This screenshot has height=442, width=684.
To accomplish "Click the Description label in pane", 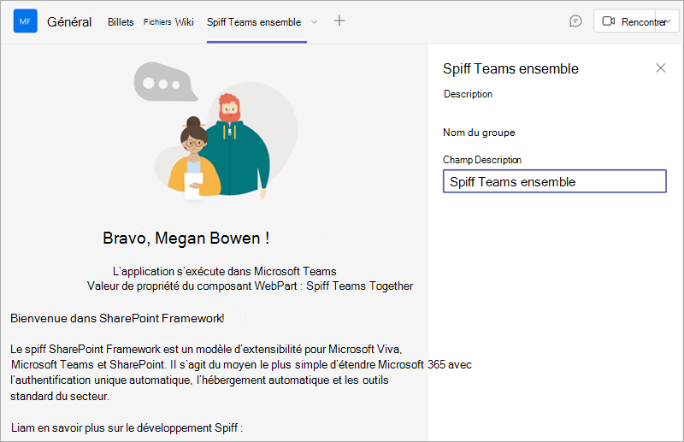I will coord(468,94).
